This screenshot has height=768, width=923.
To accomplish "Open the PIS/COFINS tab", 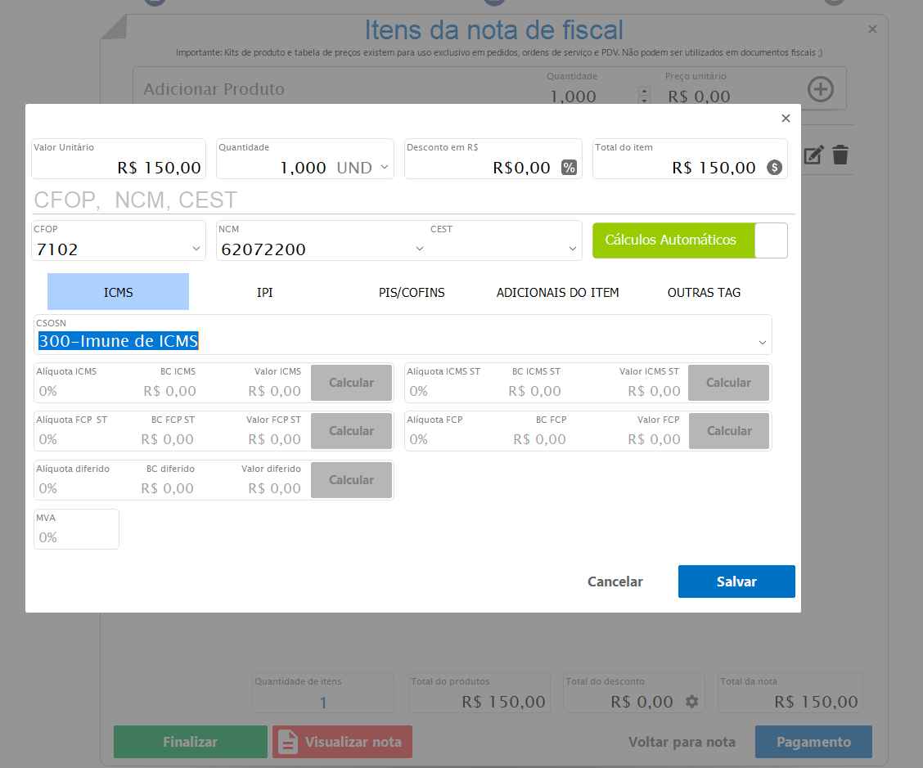I will (x=412, y=292).
